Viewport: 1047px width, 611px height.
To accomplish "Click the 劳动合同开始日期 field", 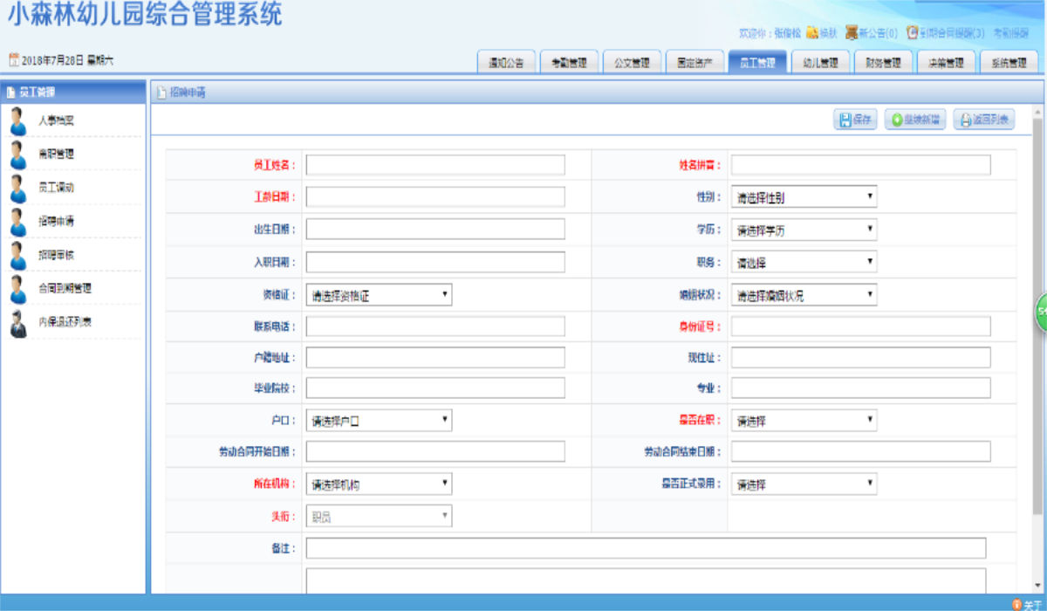I will pos(435,451).
